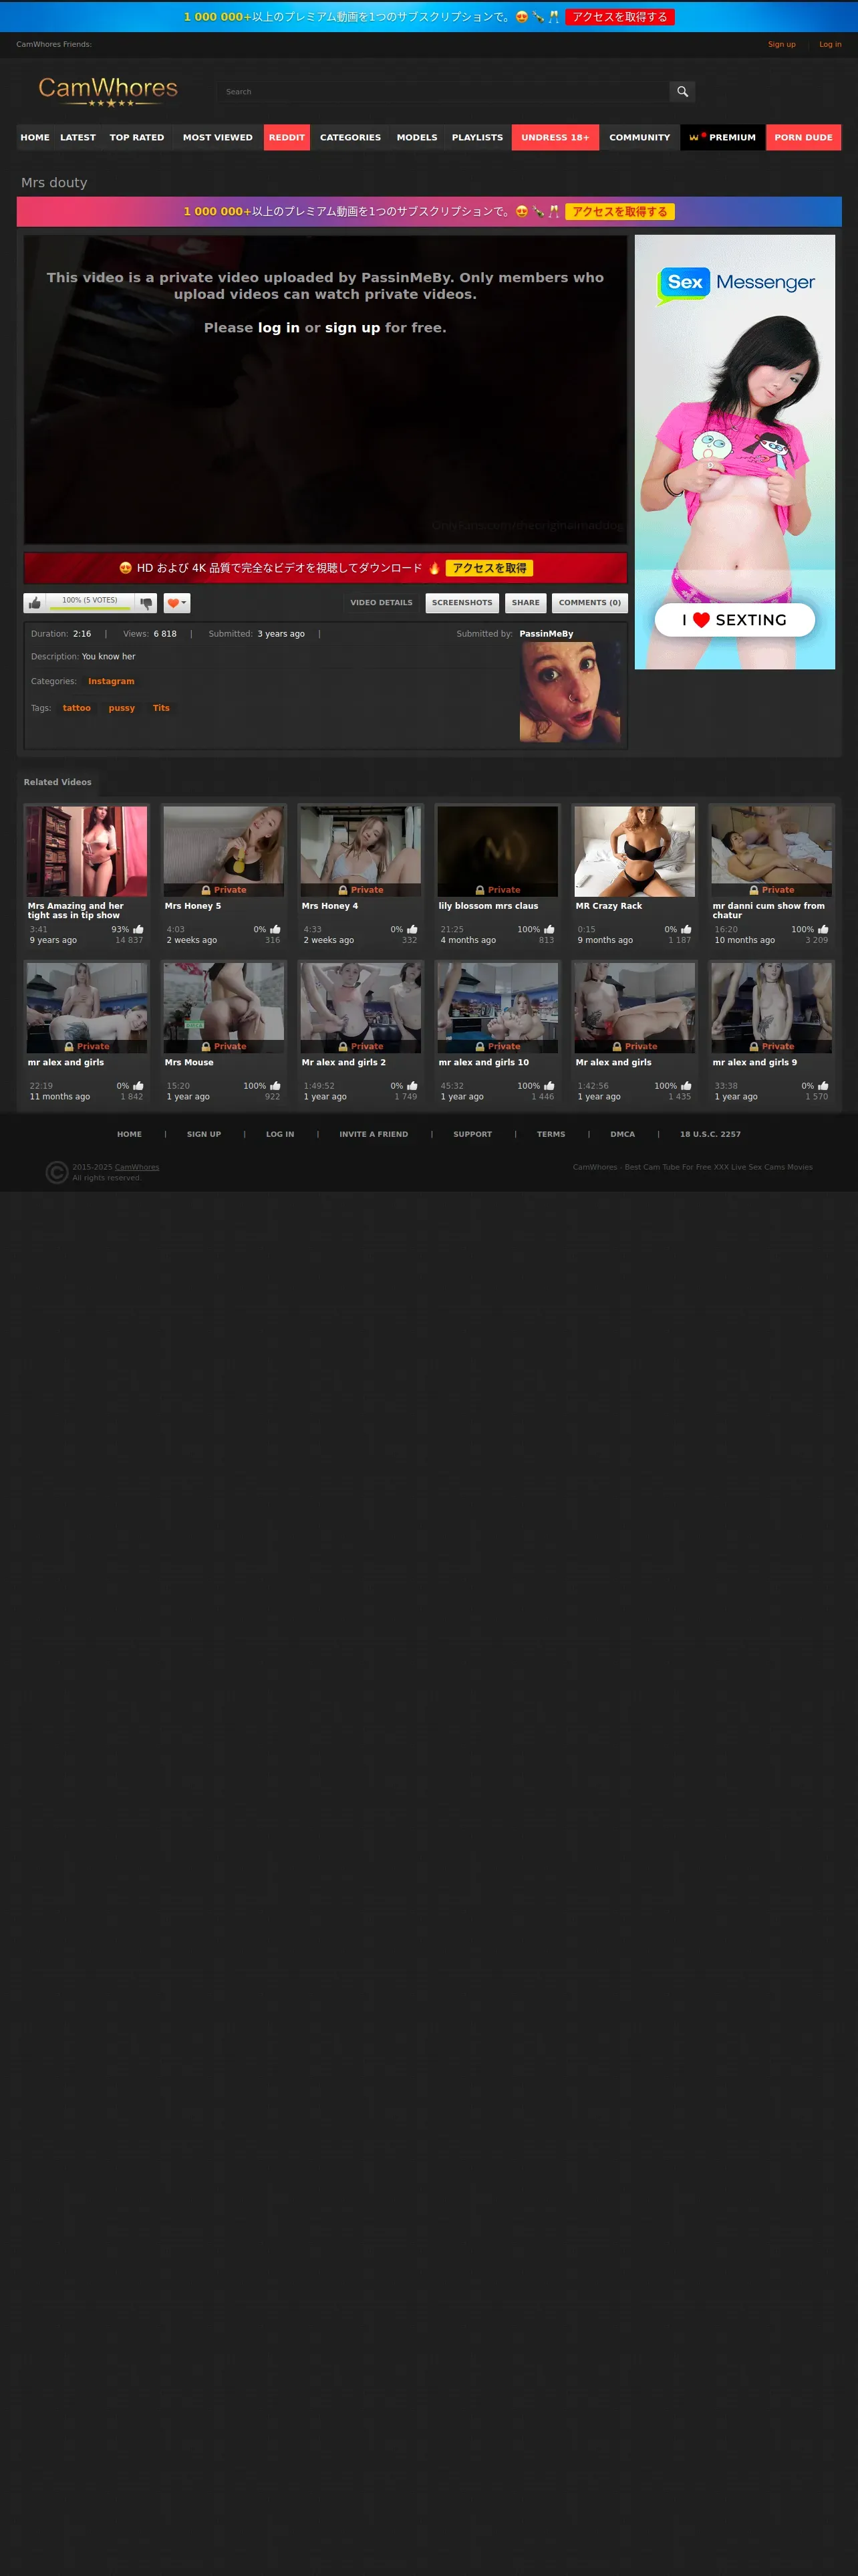Click footer 18 U.S.C. 2257 link

710,1135
